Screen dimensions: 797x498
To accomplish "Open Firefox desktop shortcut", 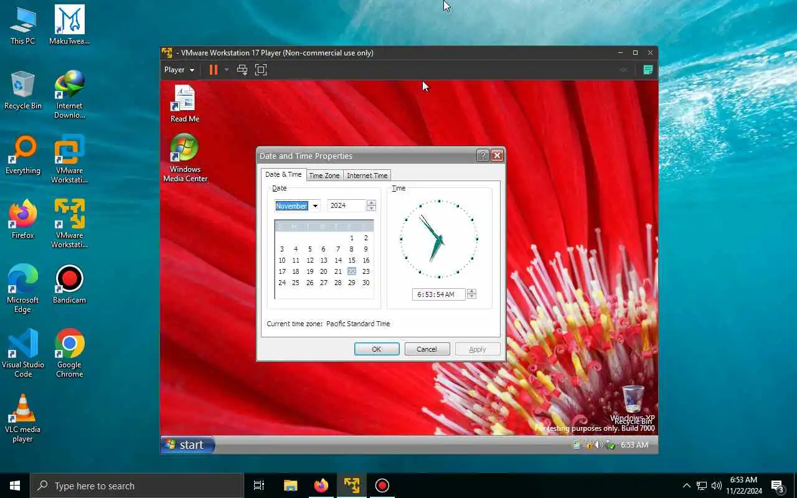I will [x=23, y=220].
